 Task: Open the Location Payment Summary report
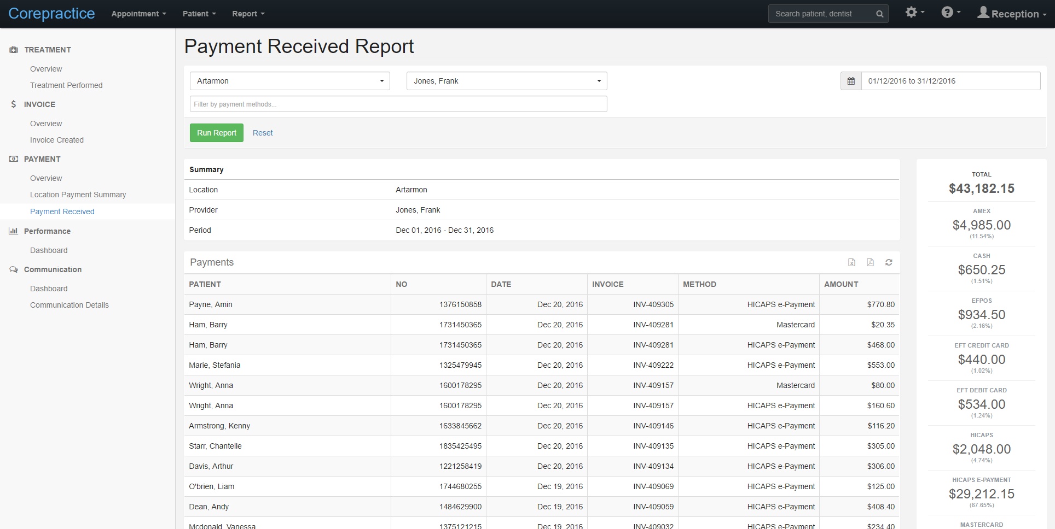click(78, 195)
